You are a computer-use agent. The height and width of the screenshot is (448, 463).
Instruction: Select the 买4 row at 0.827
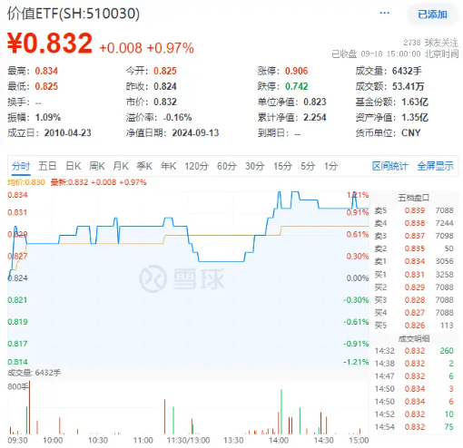414,313
